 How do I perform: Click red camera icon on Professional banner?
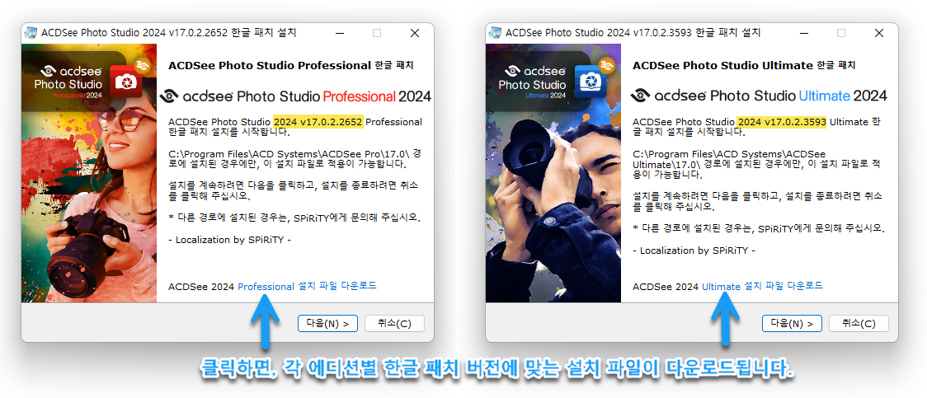125,82
